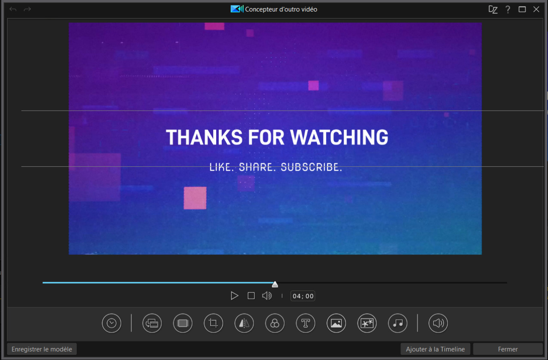Screen dimensions: 548x360
Task: Open the audio mixing panel
Action: pos(438,323)
